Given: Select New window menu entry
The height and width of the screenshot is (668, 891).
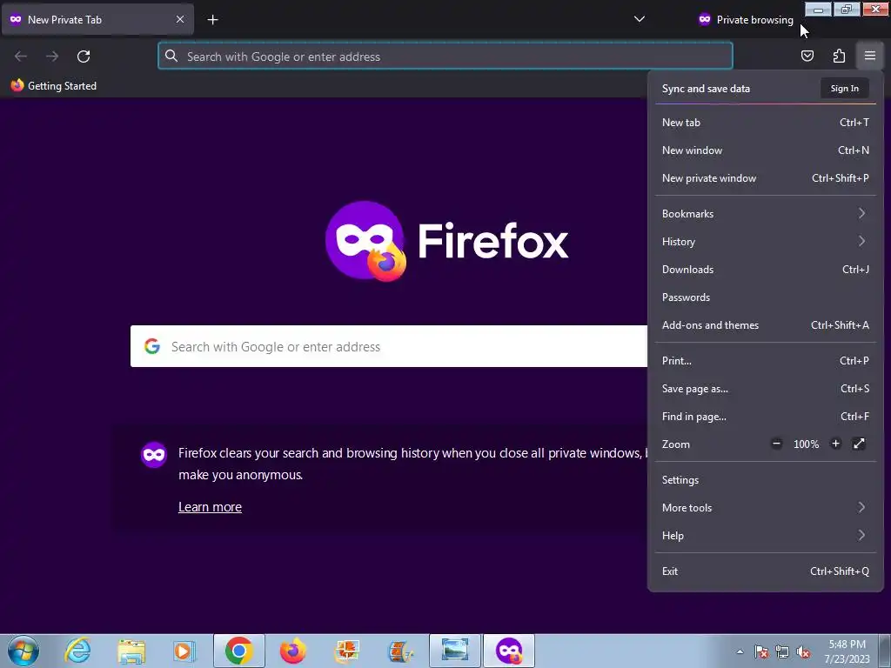Looking at the screenshot, I should (766, 150).
